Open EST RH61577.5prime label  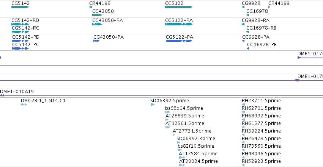[261, 123]
